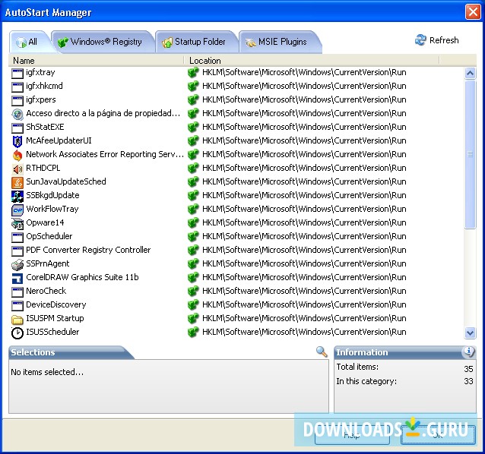
Task: Click the vertical scrollbar thumb
Action: pos(470,154)
